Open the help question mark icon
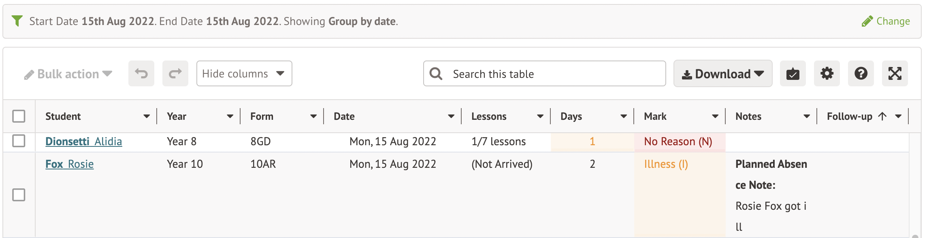Viewport: 929px width, 238px height. (861, 73)
